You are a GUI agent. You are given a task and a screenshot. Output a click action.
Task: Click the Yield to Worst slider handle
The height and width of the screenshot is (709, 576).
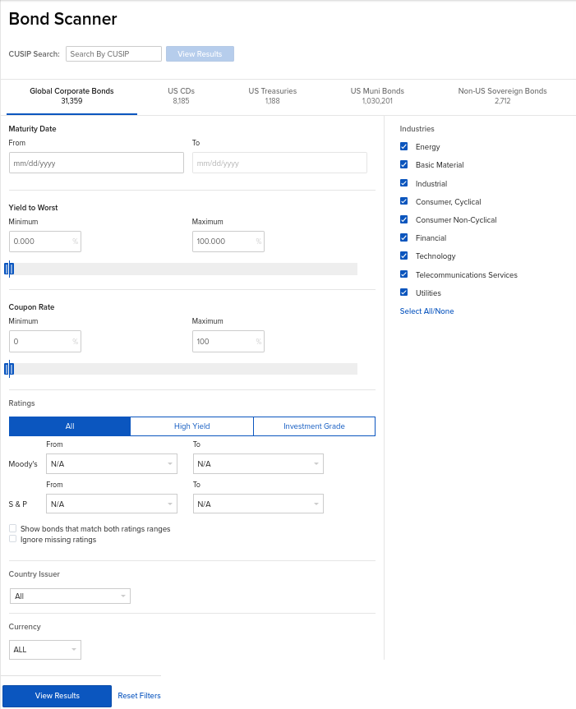click(9, 269)
